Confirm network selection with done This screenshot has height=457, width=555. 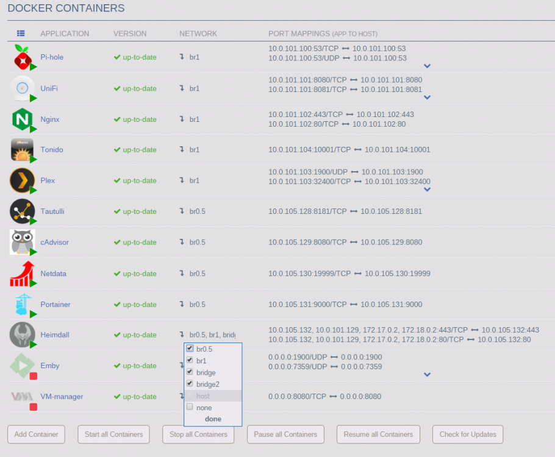(x=213, y=419)
